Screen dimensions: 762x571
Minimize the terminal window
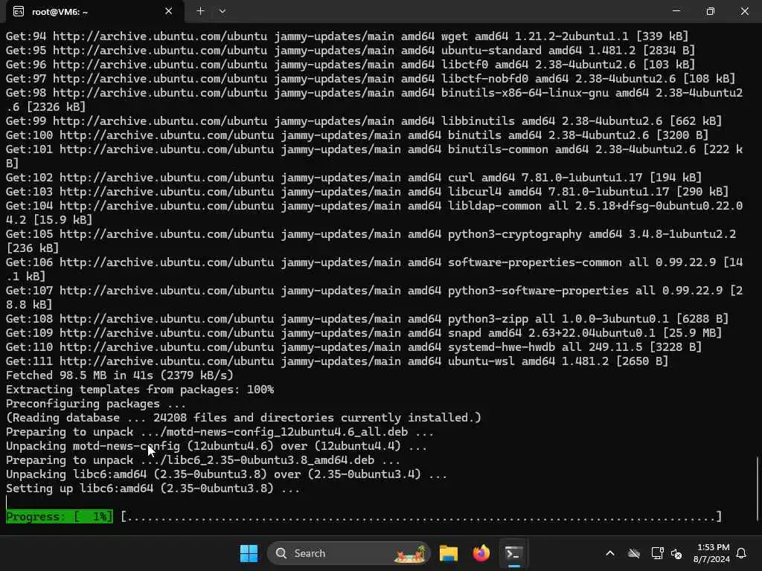(x=676, y=10)
